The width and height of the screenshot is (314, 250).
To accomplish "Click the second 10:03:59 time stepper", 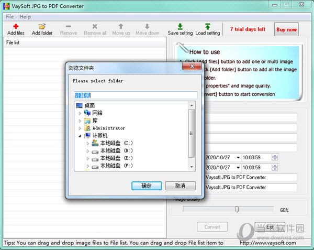I will 275,167.
